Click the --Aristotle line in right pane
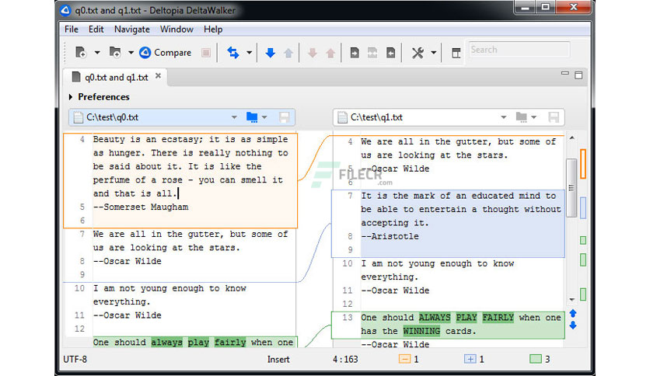The height and width of the screenshot is (376, 650). coord(390,236)
